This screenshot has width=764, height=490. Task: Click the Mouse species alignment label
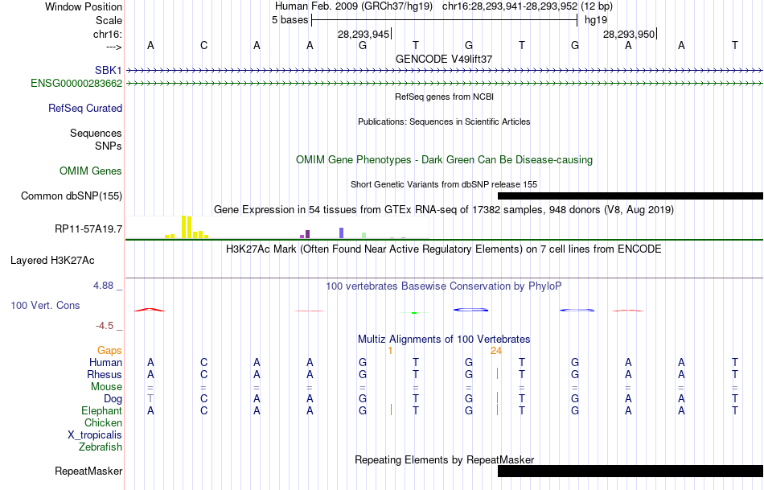pos(106,387)
